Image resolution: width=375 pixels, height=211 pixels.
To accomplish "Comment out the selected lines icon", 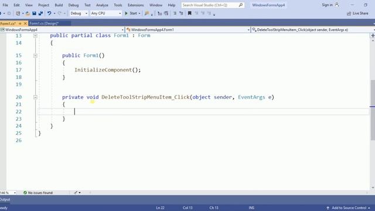I will click(x=175, y=13).
